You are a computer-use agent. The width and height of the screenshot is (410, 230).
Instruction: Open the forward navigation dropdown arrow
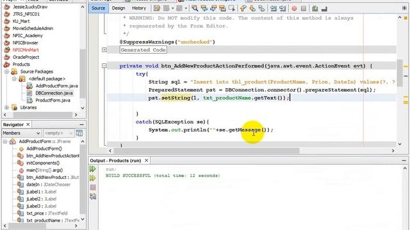(x=186, y=8)
